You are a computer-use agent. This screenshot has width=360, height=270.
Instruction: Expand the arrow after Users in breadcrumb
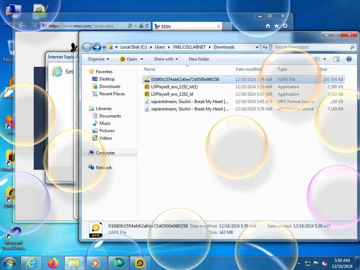point(169,47)
